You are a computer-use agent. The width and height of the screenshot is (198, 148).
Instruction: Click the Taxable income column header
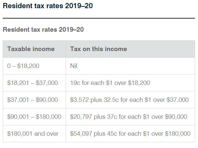(34, 49)
